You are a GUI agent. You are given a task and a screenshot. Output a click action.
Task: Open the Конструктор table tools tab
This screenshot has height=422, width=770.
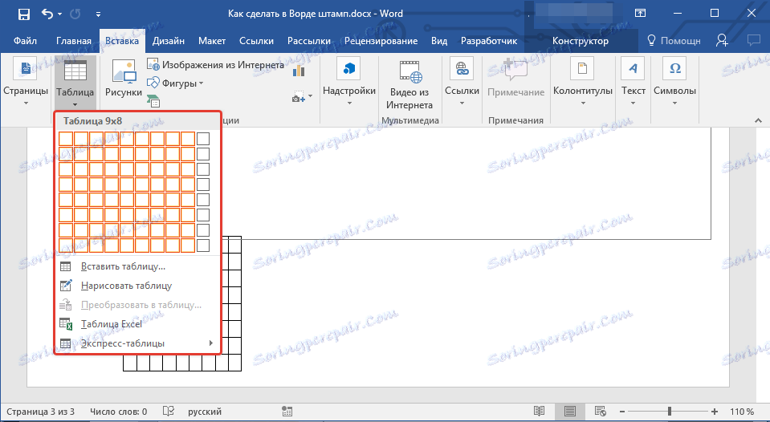coord(581,41)
